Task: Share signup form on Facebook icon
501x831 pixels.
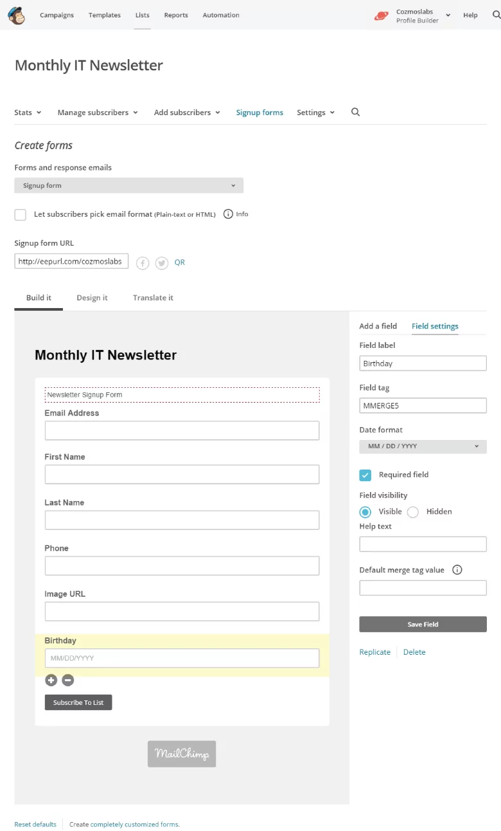Action: tap(143, 263)
